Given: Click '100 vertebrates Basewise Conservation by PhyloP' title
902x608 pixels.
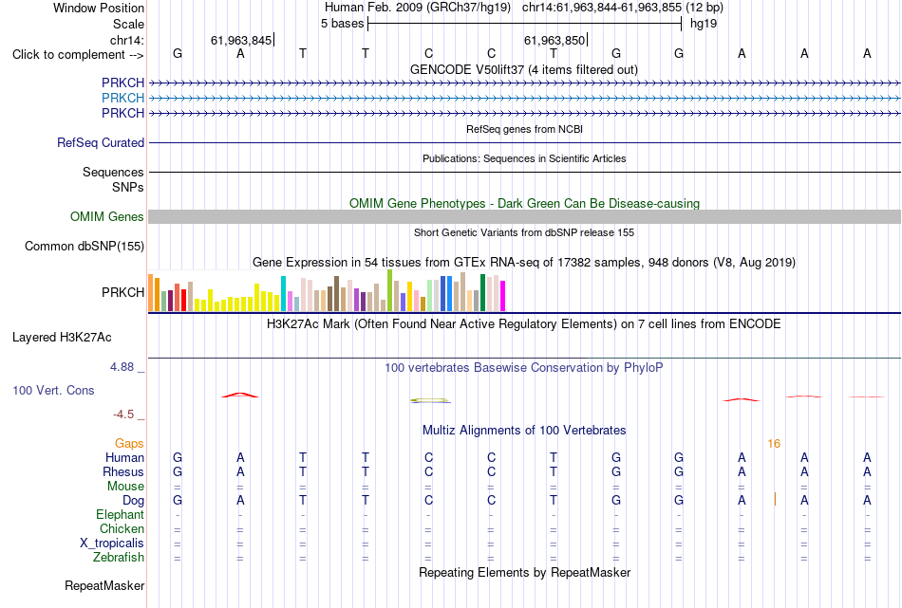Looking at the screenshot, I should coord(523,368).
